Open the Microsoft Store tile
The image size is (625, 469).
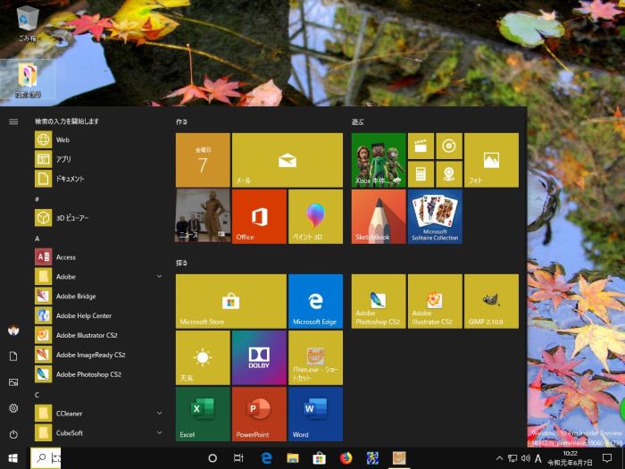point(230,301)
